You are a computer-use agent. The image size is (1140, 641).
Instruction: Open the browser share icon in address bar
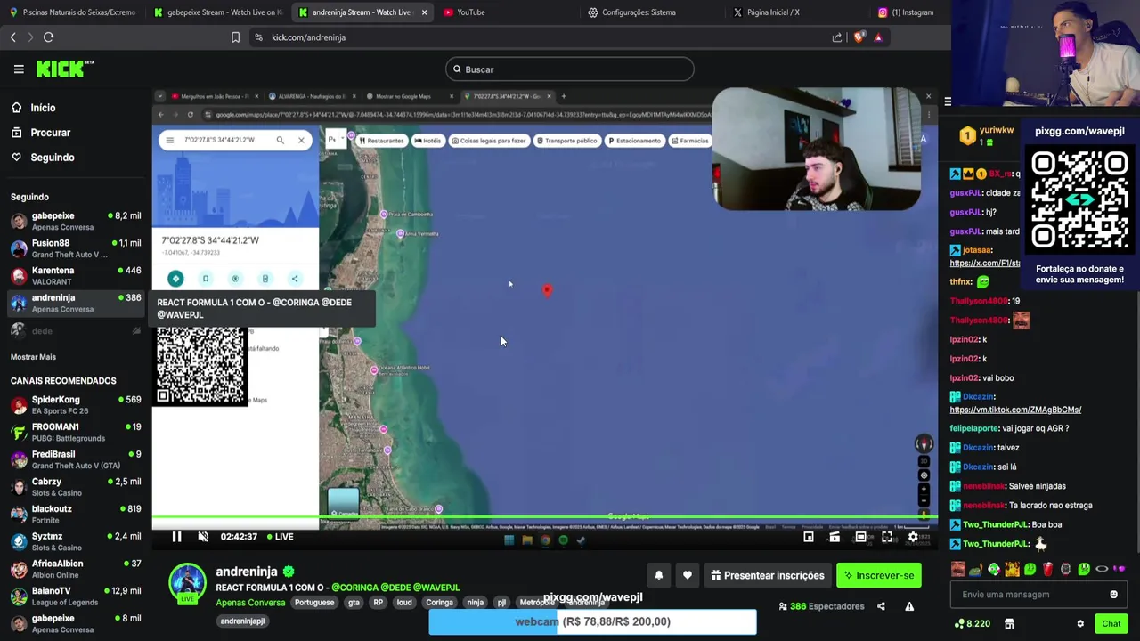point(837,37)
